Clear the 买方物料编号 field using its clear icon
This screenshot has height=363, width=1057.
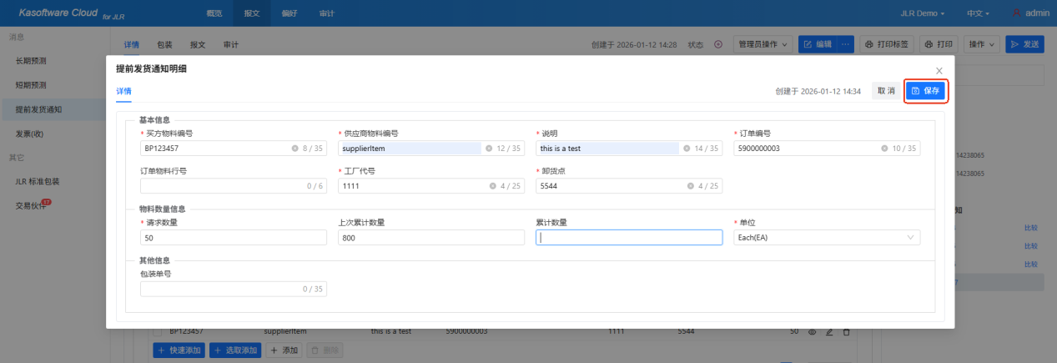pyautogui.click(x=294, y=149)
